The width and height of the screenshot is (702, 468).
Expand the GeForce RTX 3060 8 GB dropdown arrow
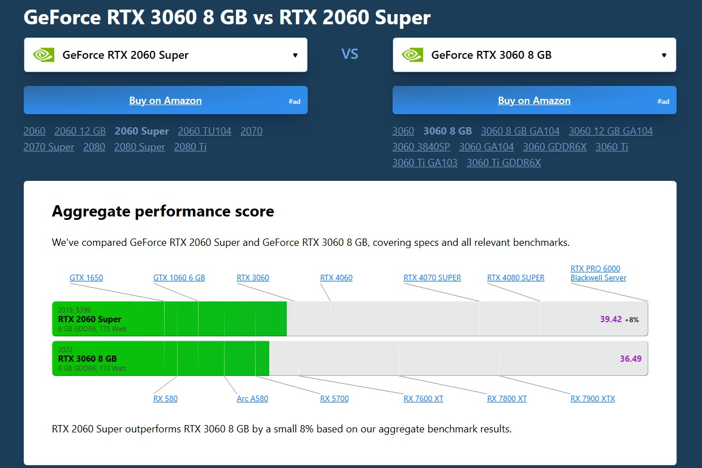[x=664, y=55]
